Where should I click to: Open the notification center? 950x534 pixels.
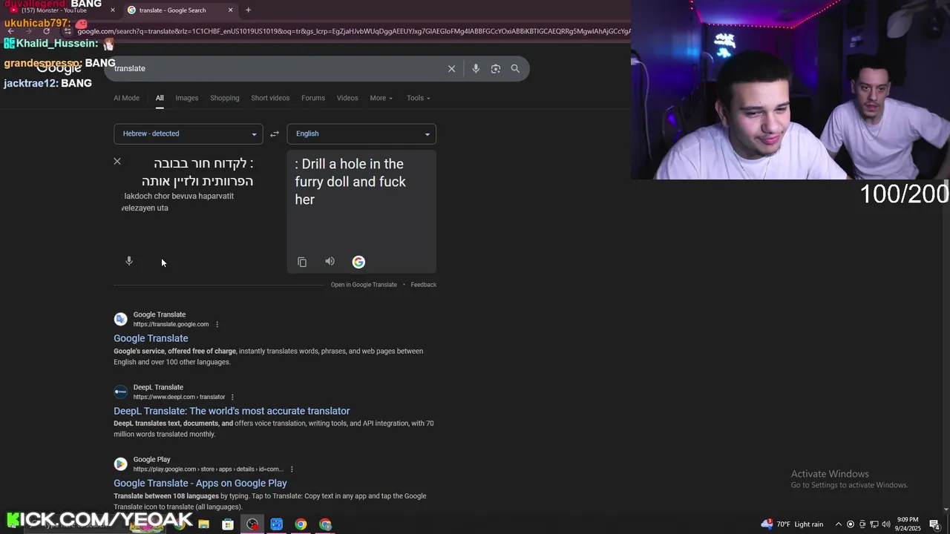click(935, 524)
